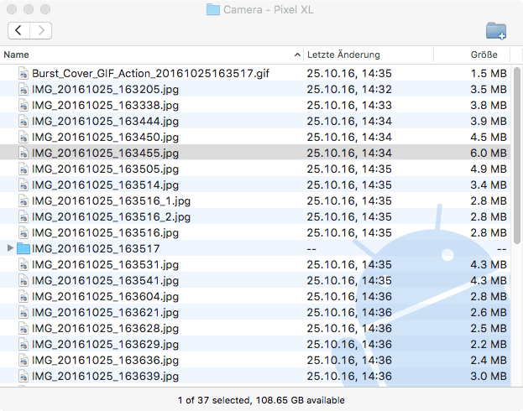Viewport: 523px width, 411px height.
Task: Click the IMG_20161025_163516.jpg file icon
Action: 24,232
